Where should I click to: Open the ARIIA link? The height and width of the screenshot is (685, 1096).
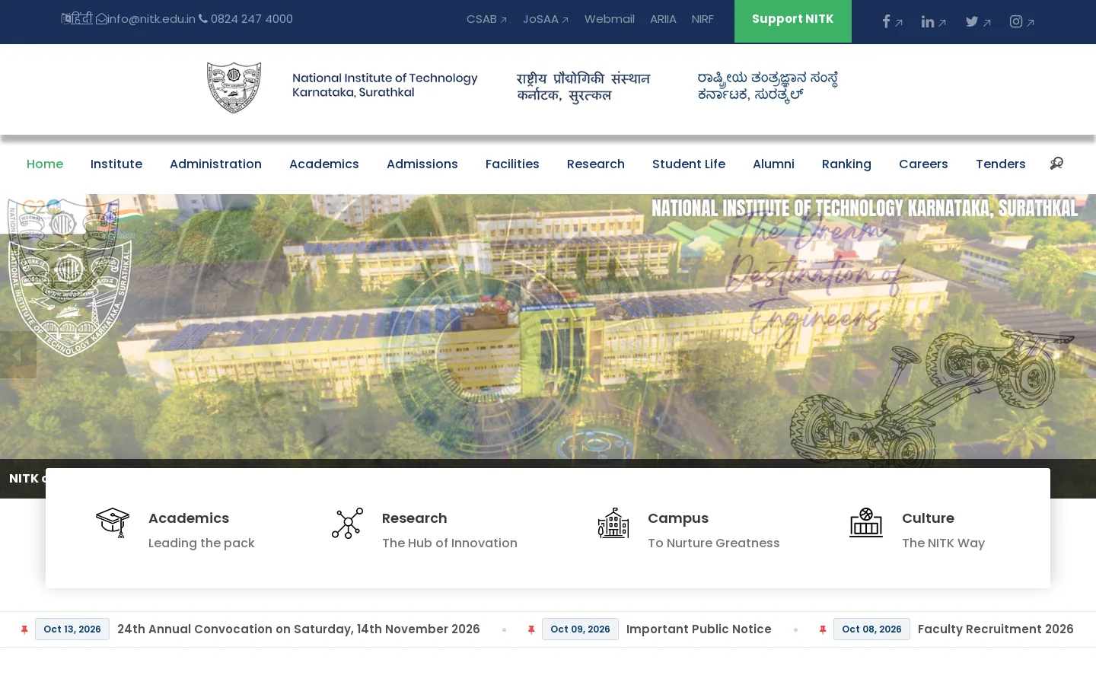pos(663,19)
